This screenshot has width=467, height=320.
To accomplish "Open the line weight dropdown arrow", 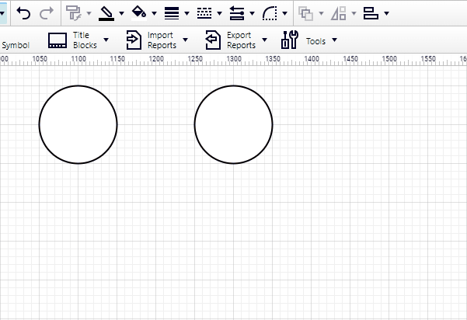I will (186, 13).
